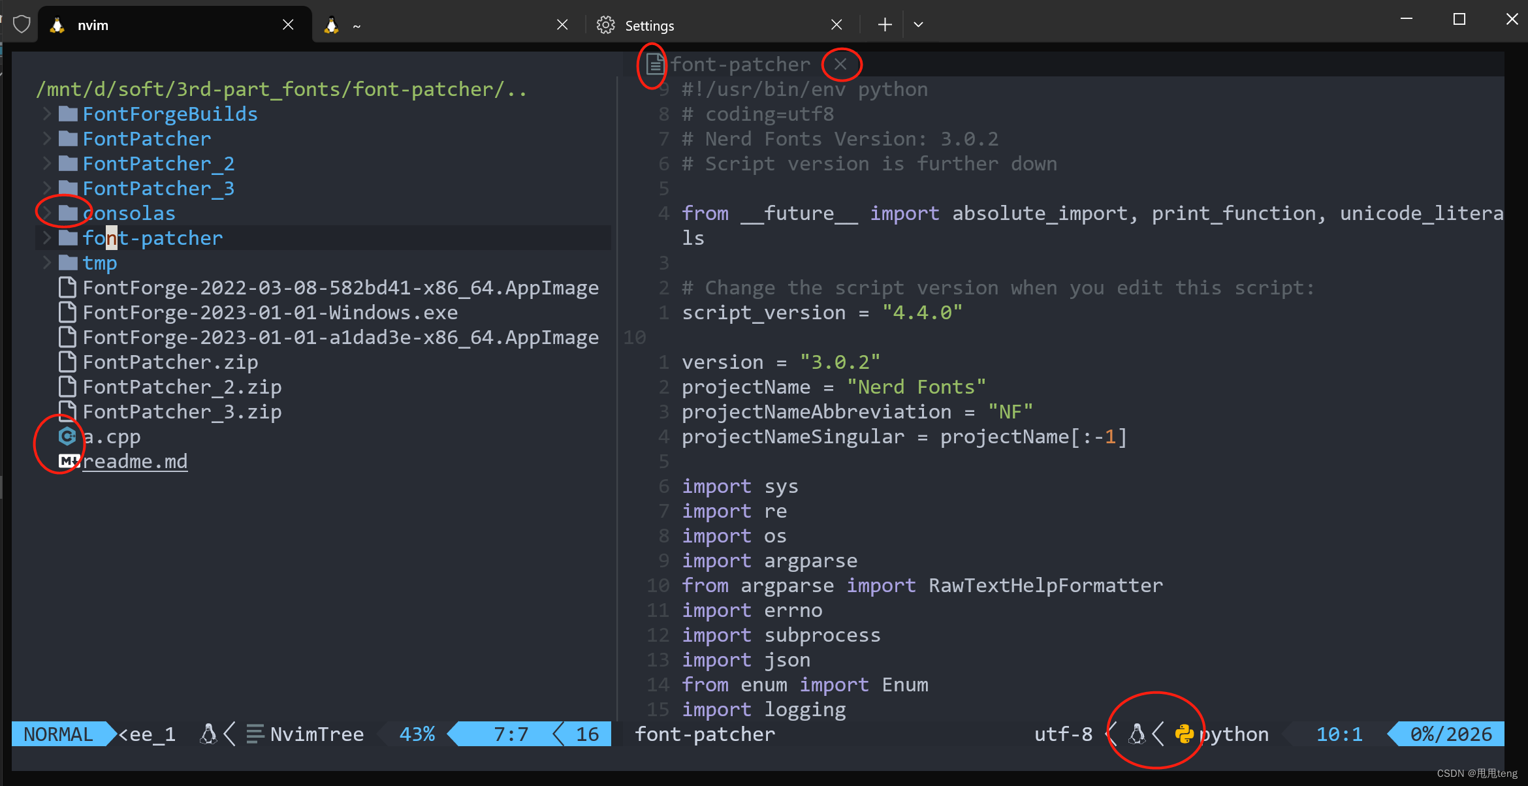Select FontPatcher_2.zip in the tree
This screenshot has height=786, width=1528.
(x=182, y=387)
